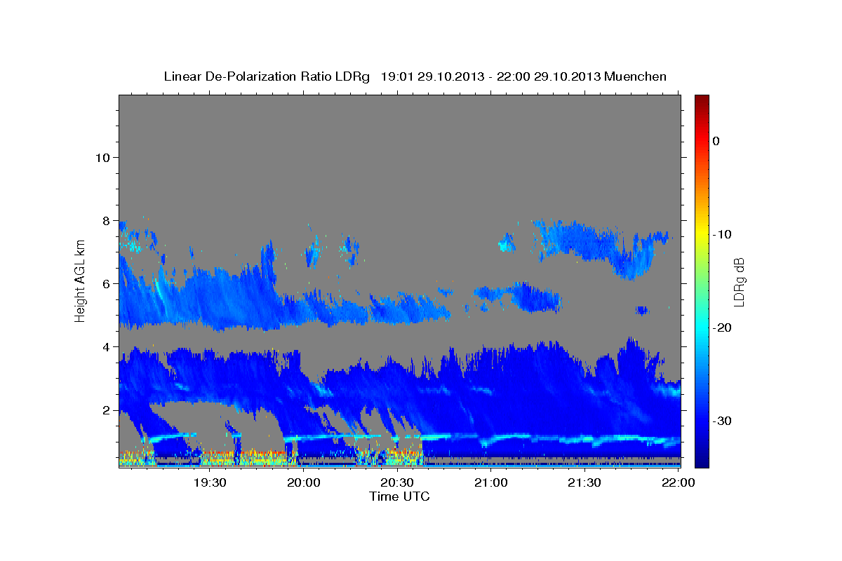Click the colorbar tick value '-20'
This screenshot has width=842, height=561.
(x=721, y=327)
